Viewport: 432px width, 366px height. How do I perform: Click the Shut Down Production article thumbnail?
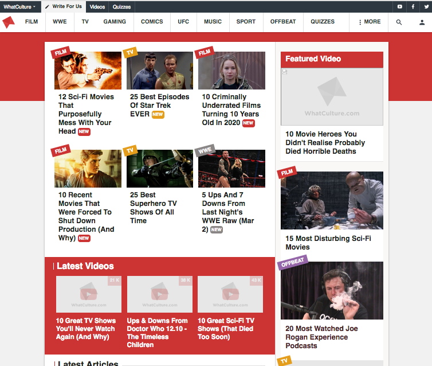pos(88,169)
